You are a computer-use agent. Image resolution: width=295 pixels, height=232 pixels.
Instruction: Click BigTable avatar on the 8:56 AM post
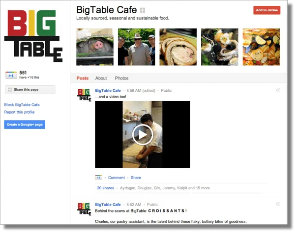84,95
